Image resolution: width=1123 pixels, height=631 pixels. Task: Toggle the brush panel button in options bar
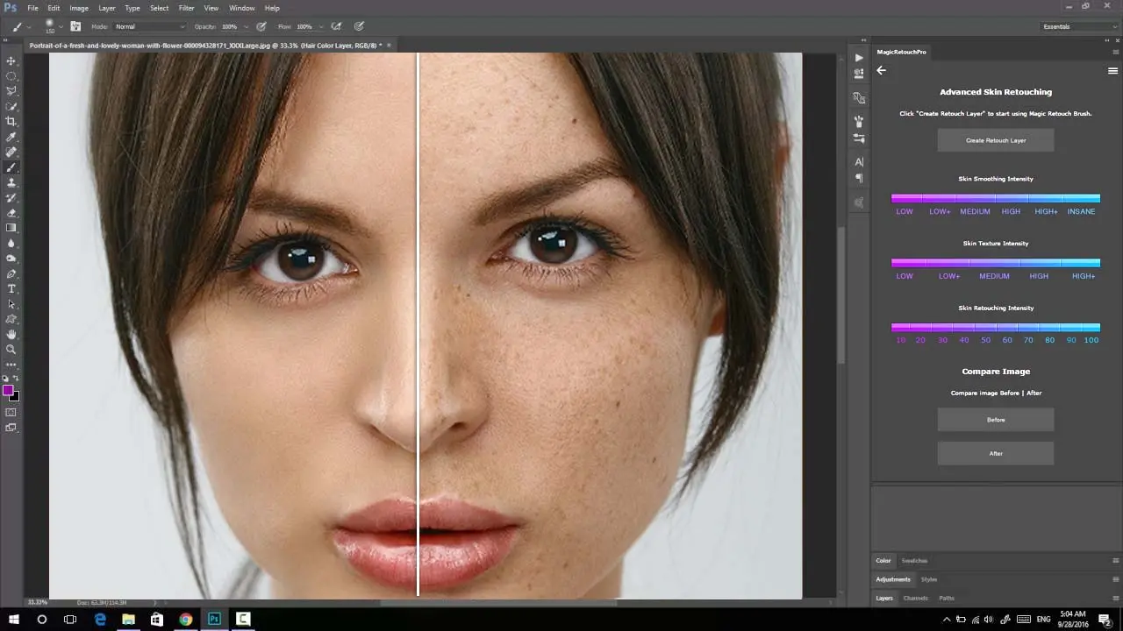click(75, 26)
